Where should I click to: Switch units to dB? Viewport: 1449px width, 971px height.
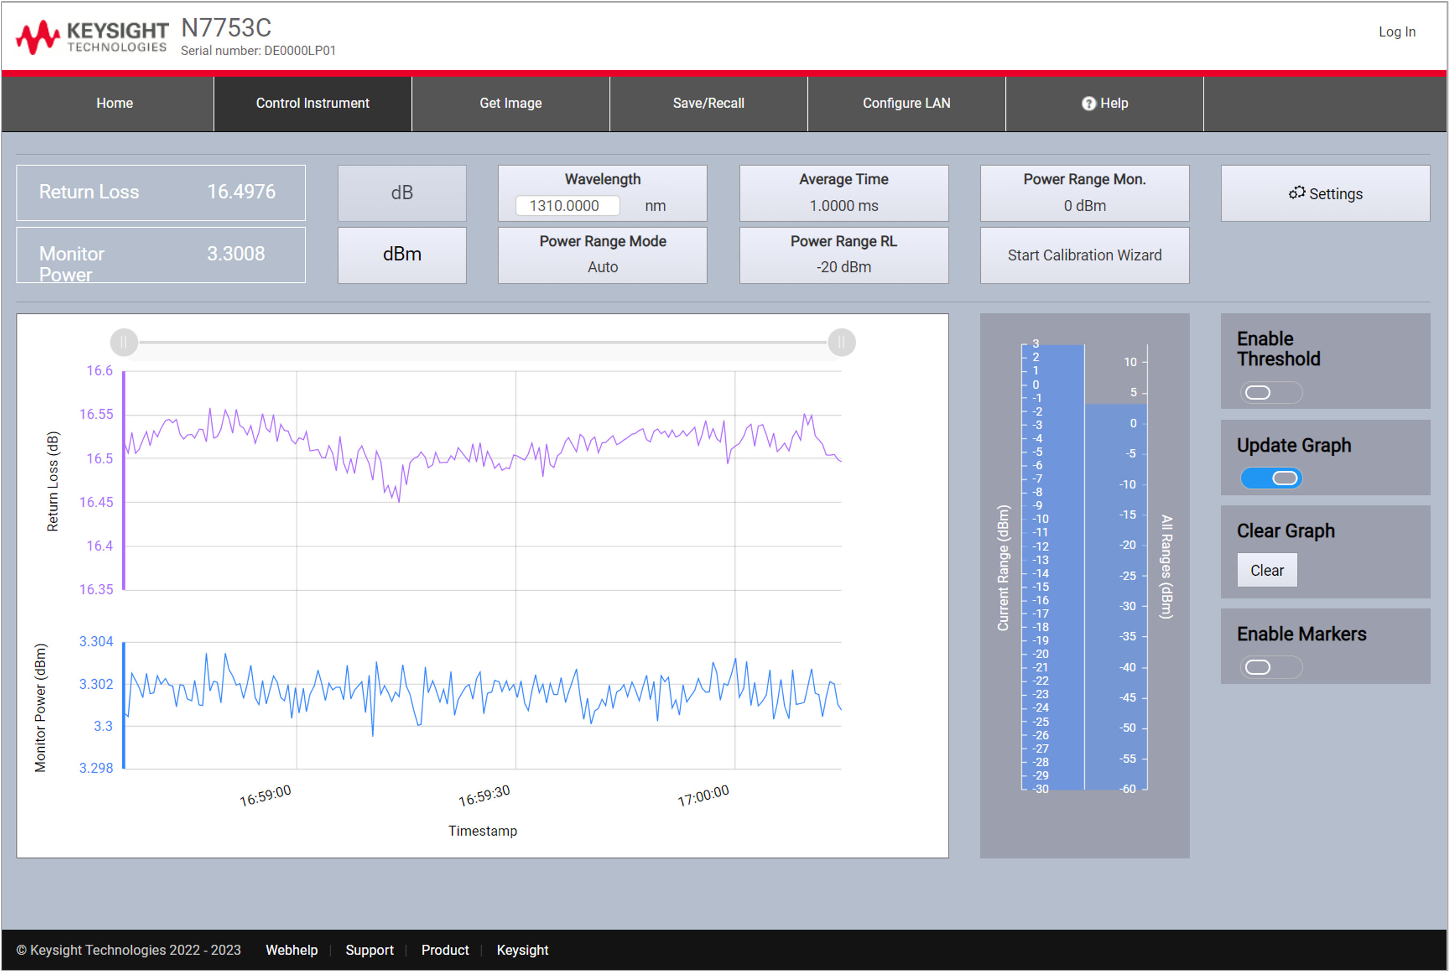[402, 193]
